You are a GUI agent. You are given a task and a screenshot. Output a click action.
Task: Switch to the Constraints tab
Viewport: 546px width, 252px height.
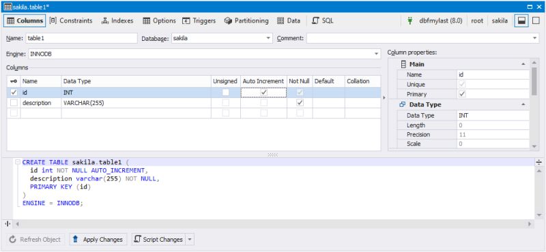click(x=71, y=21)
